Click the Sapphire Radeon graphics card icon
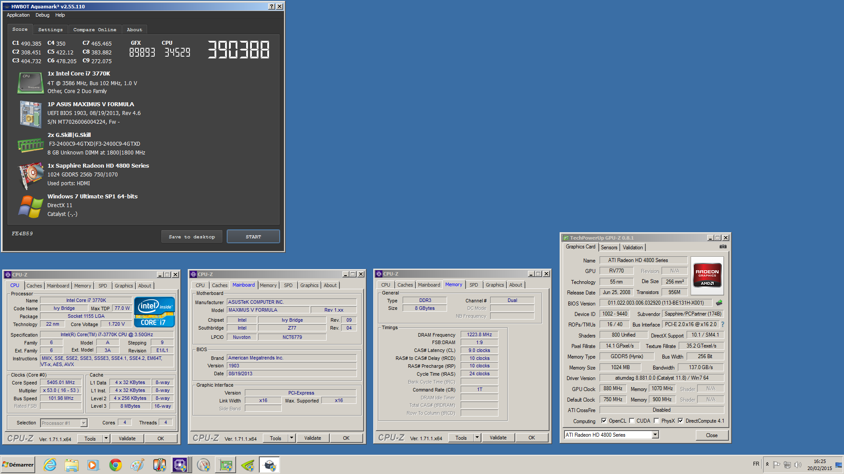844x474 pixels. [30, 176]
